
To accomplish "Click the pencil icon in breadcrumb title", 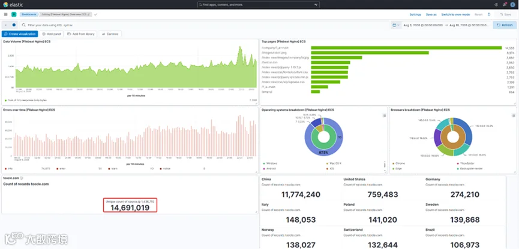I will coord(88,14).
